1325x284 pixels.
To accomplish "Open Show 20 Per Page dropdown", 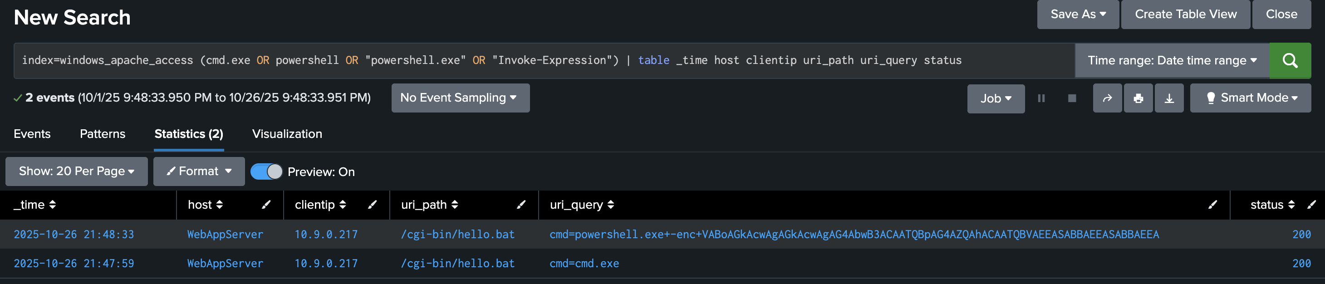I will tap(76, 171).
